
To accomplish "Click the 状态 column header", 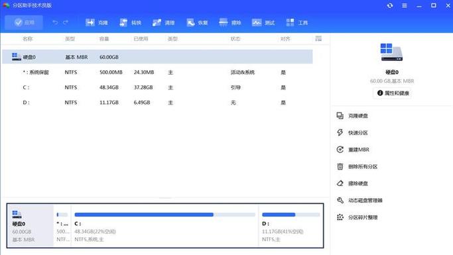I will coord(235,38).
